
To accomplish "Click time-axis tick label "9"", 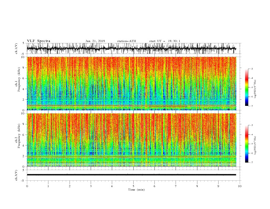I will [x=218, y=186].
